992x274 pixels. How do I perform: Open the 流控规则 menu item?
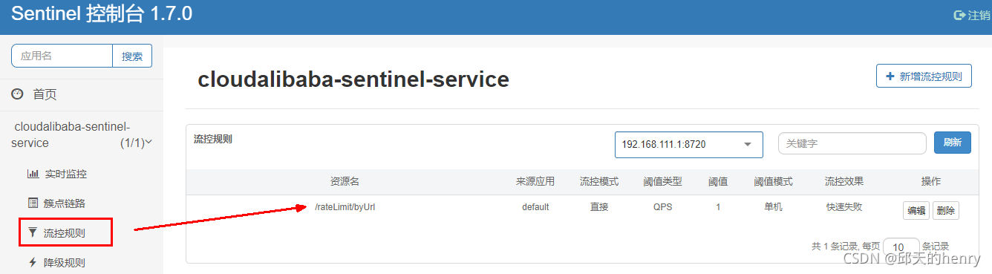pos(65,232)
